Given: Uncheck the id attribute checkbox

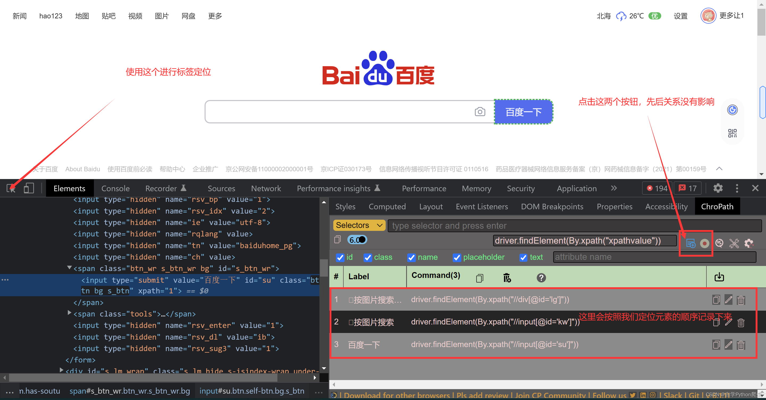Looking at the screenshot, I should [x=340, y=257].
